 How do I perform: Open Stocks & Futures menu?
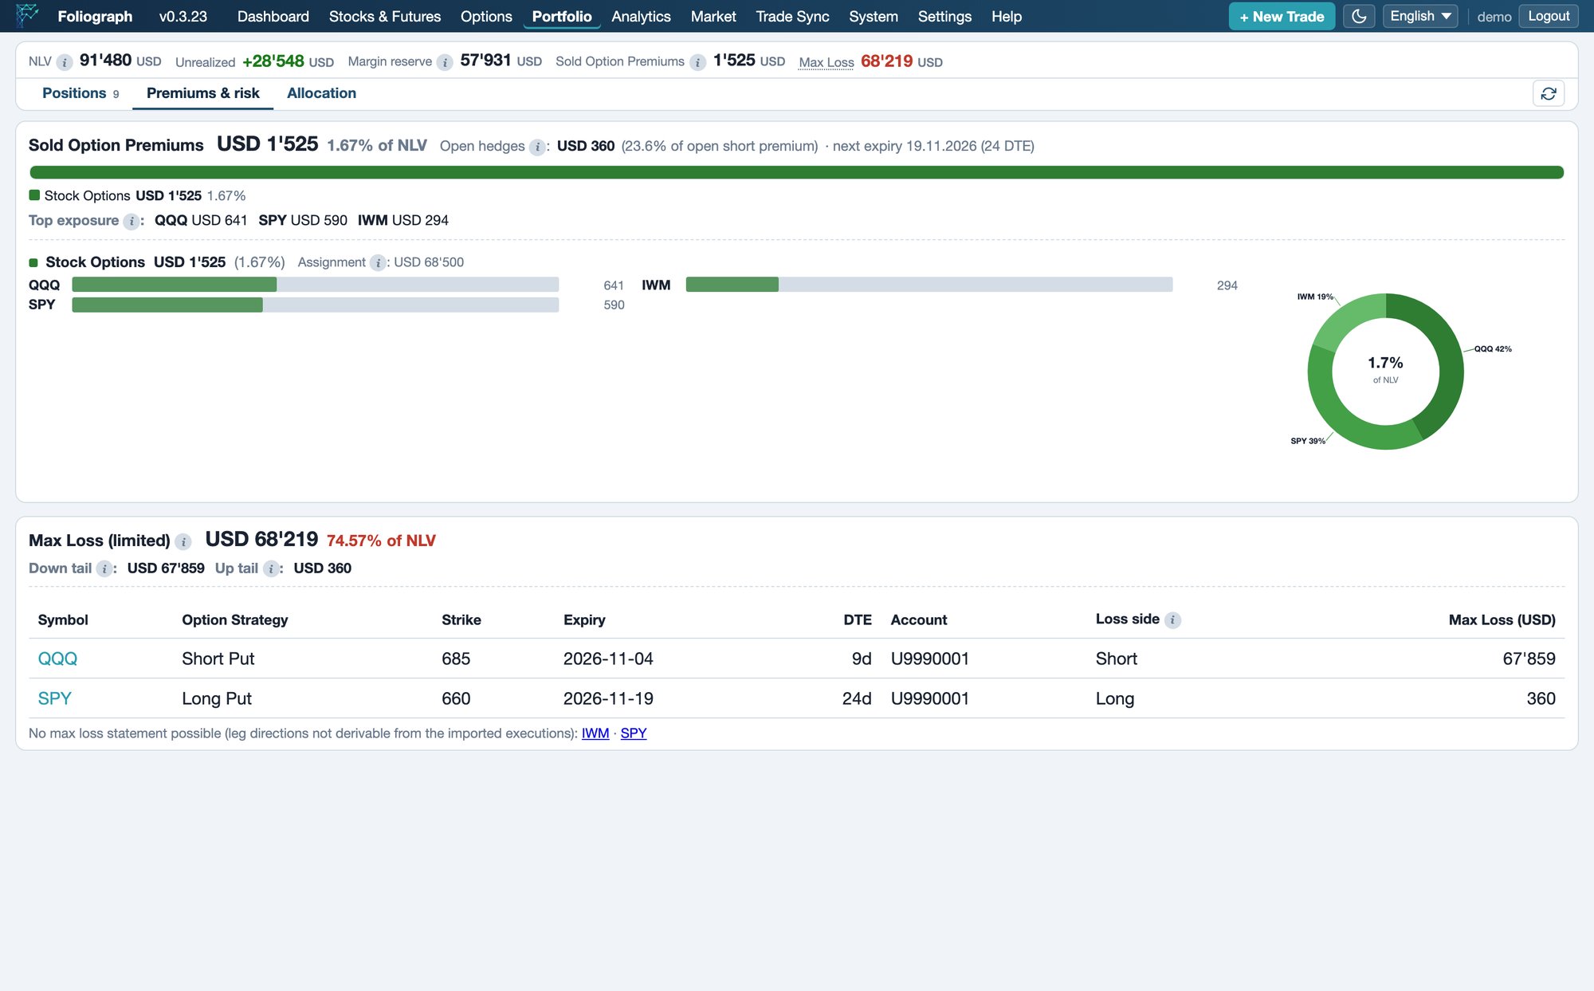click(x=385, y=16)
